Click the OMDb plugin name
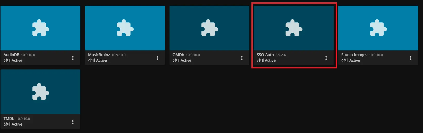Viewport: 423px width, 133px height. click(x=178, y=55)
